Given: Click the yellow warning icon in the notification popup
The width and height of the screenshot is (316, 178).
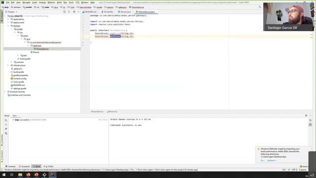Looking at the screenshot, I should tap(258, 149).
